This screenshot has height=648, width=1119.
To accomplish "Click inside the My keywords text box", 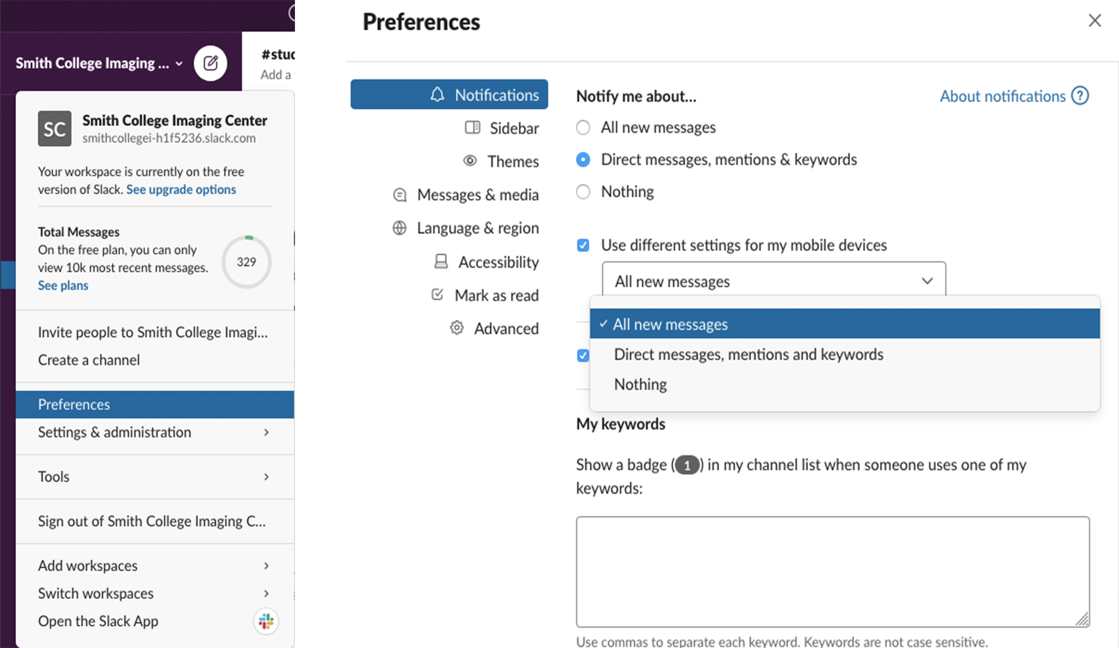I will (x=833, y=571).
